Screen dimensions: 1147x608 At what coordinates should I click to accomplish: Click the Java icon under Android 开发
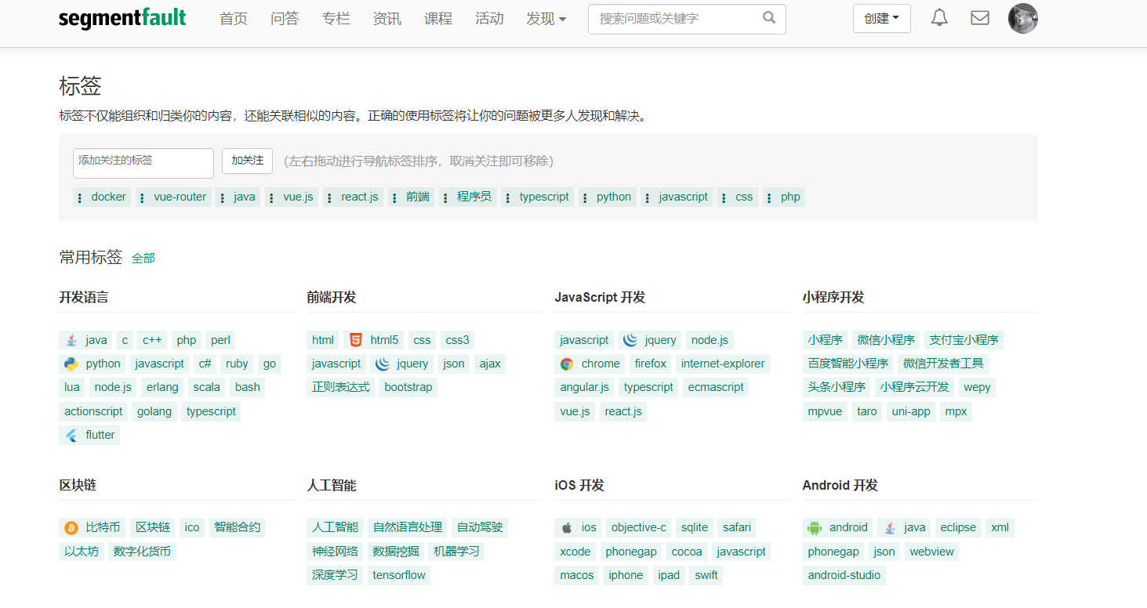click(x=891, y=527)
